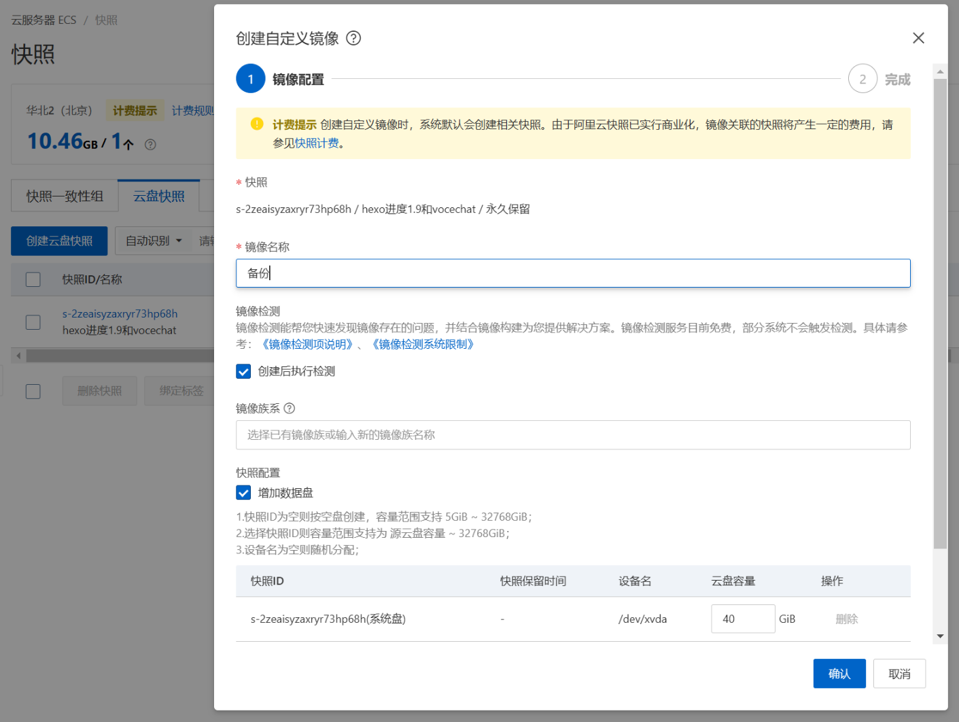Select all snapshots via header checkbox
This screenshot has width=959, height=722.
point(33,279)
